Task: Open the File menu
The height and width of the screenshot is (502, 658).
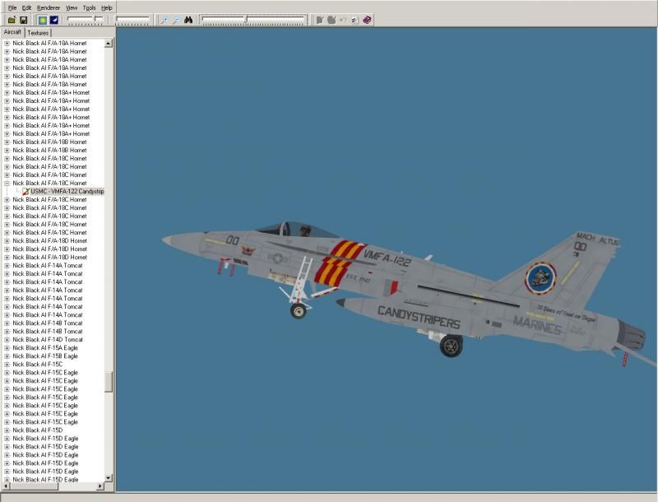Action: 12,7
